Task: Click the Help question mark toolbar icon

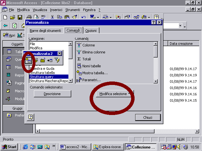Action: 156,17
